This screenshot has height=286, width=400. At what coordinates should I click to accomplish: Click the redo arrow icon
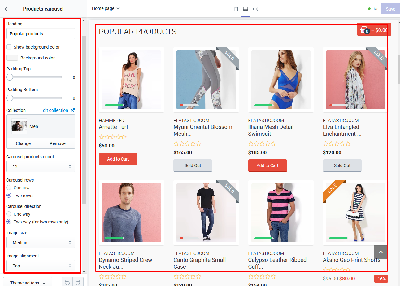click(78, 283)
